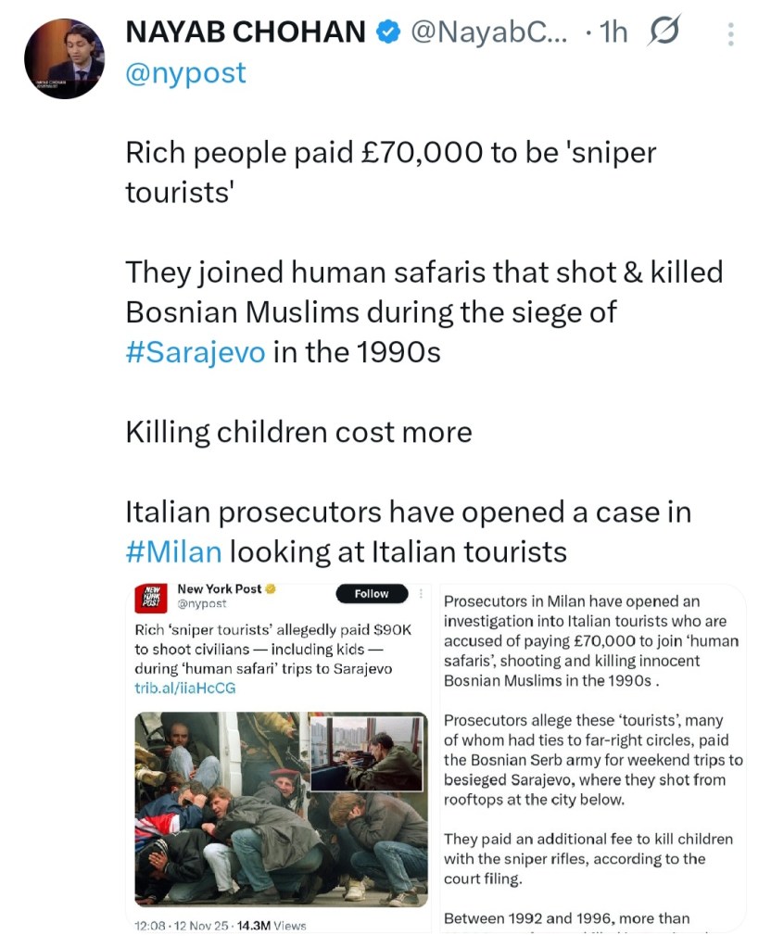Viewport: 771px width, 948px height.
Task: Open the tweet's three-dot more menu
Action: tap(731, 34)
